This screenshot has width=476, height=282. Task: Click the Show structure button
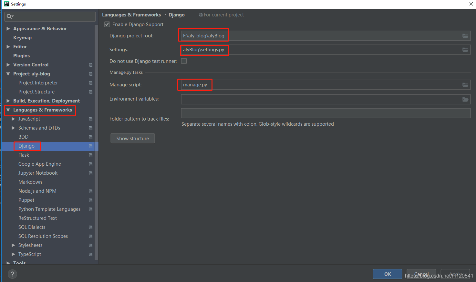point(133,138)
